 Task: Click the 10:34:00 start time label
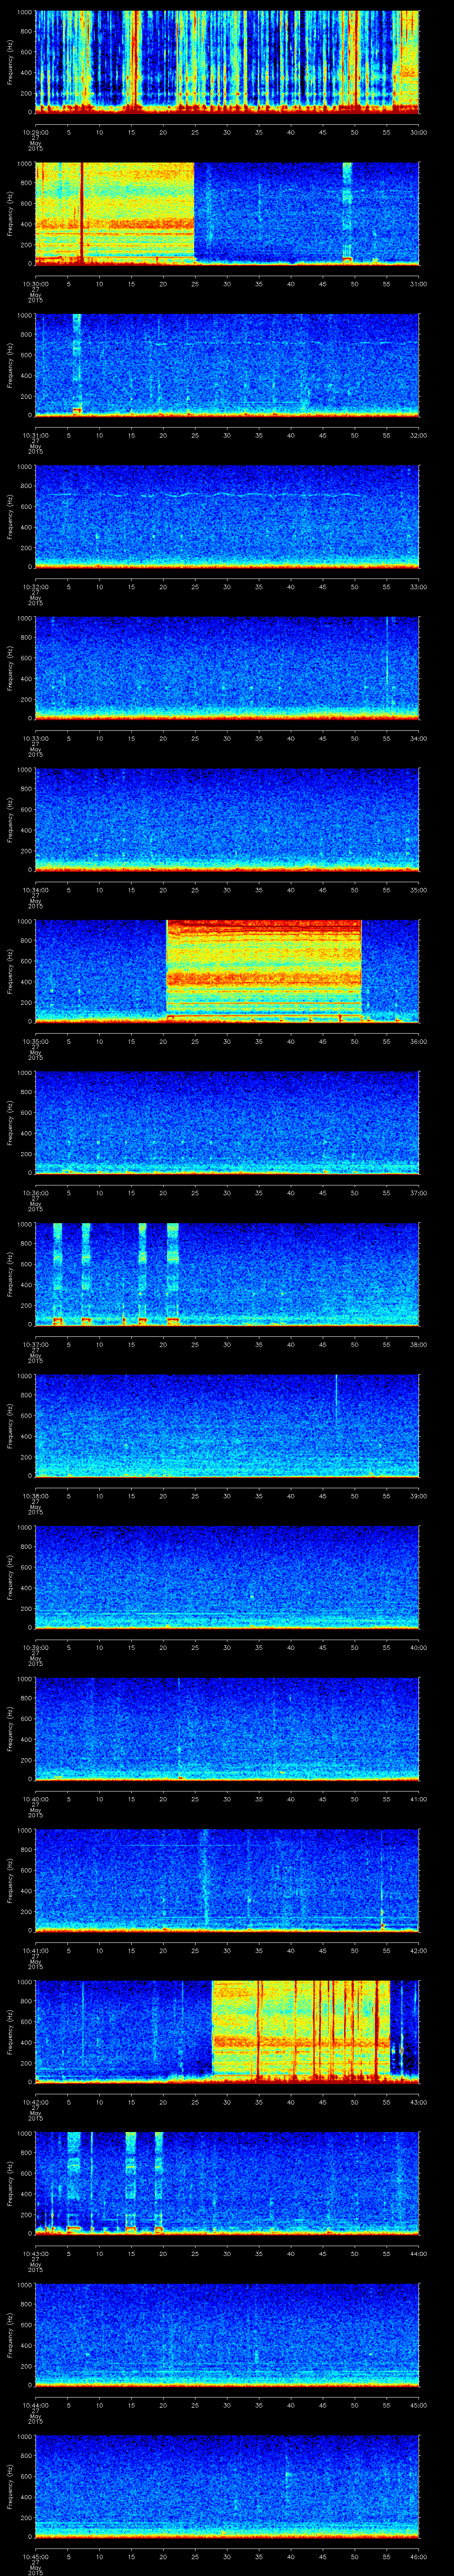click(35, 890)
